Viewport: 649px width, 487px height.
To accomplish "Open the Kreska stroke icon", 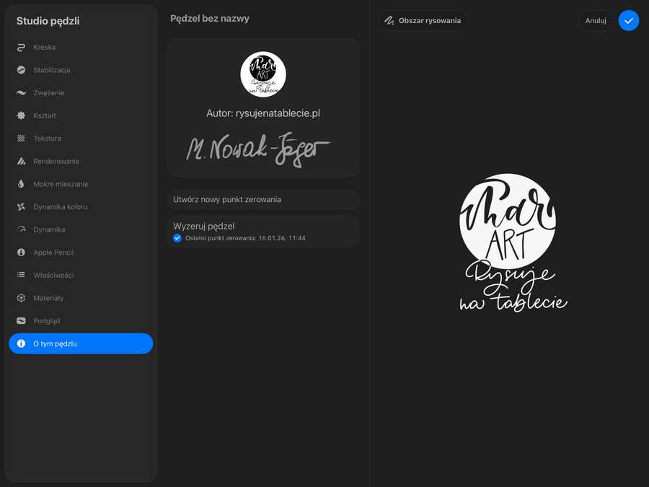I will click(x=21, y=47).
